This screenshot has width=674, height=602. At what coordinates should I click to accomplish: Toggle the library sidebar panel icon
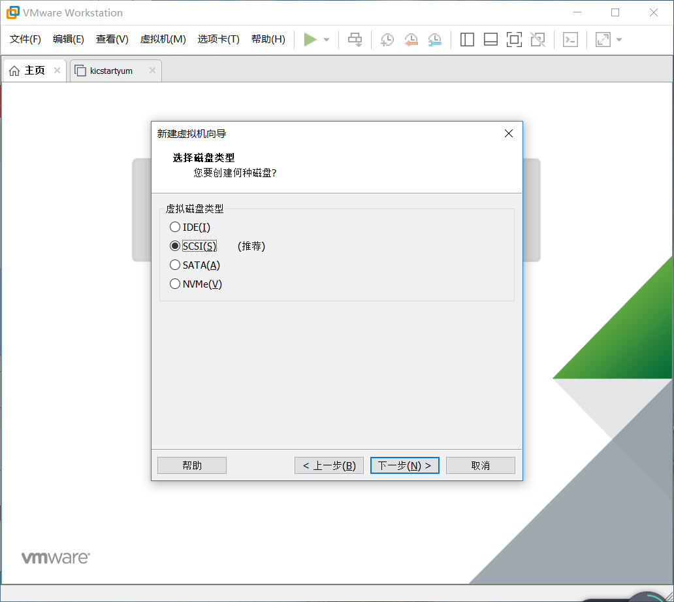coord(467,40)
